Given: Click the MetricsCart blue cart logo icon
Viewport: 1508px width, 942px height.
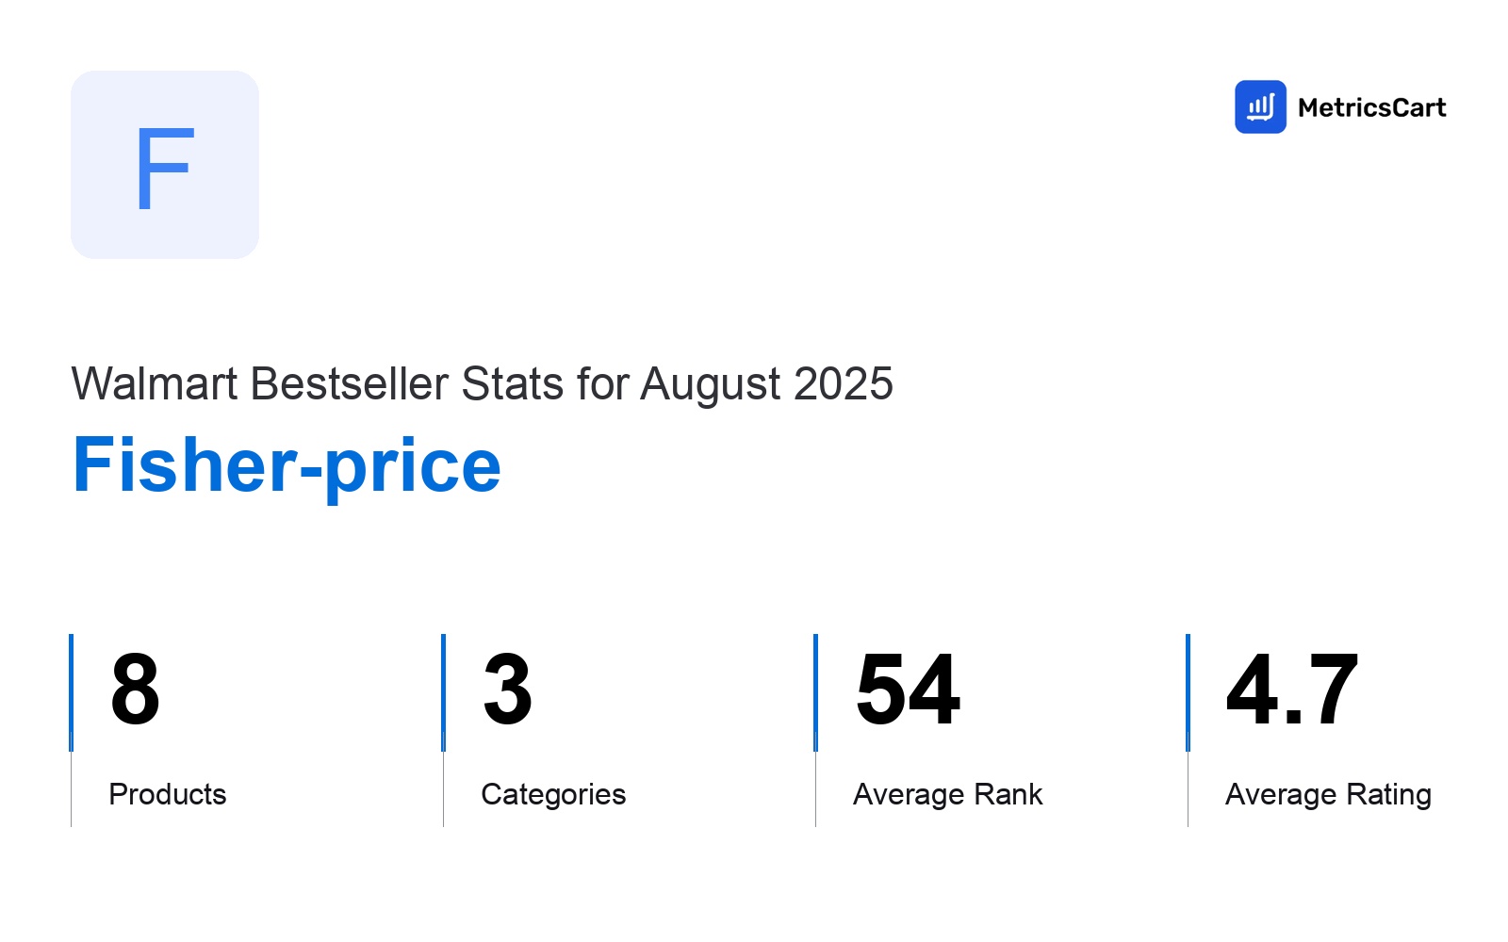Looking at the screenshot, I should point(1260,106).
